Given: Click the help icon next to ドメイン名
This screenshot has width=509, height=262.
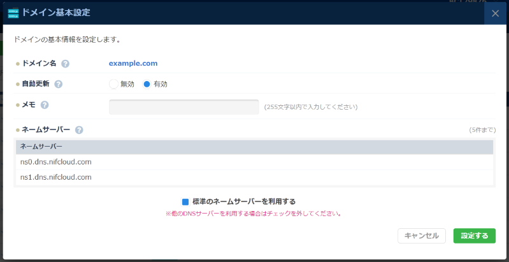Looking at the screenshot, I should pyautogui.click(x=65, y=64).
